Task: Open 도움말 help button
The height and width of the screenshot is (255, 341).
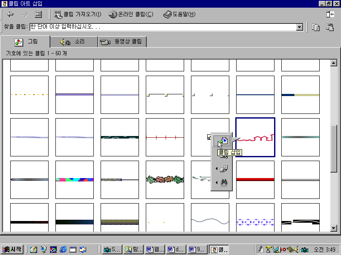Action: click(x=179, y=14)
